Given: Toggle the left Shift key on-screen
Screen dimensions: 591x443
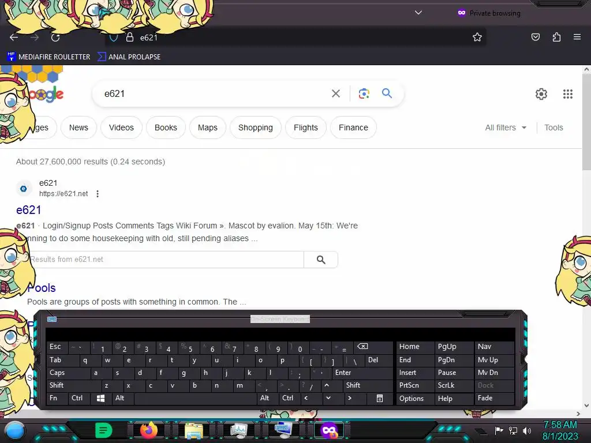Looking at the screenshot, I should [x=74, y=385].
